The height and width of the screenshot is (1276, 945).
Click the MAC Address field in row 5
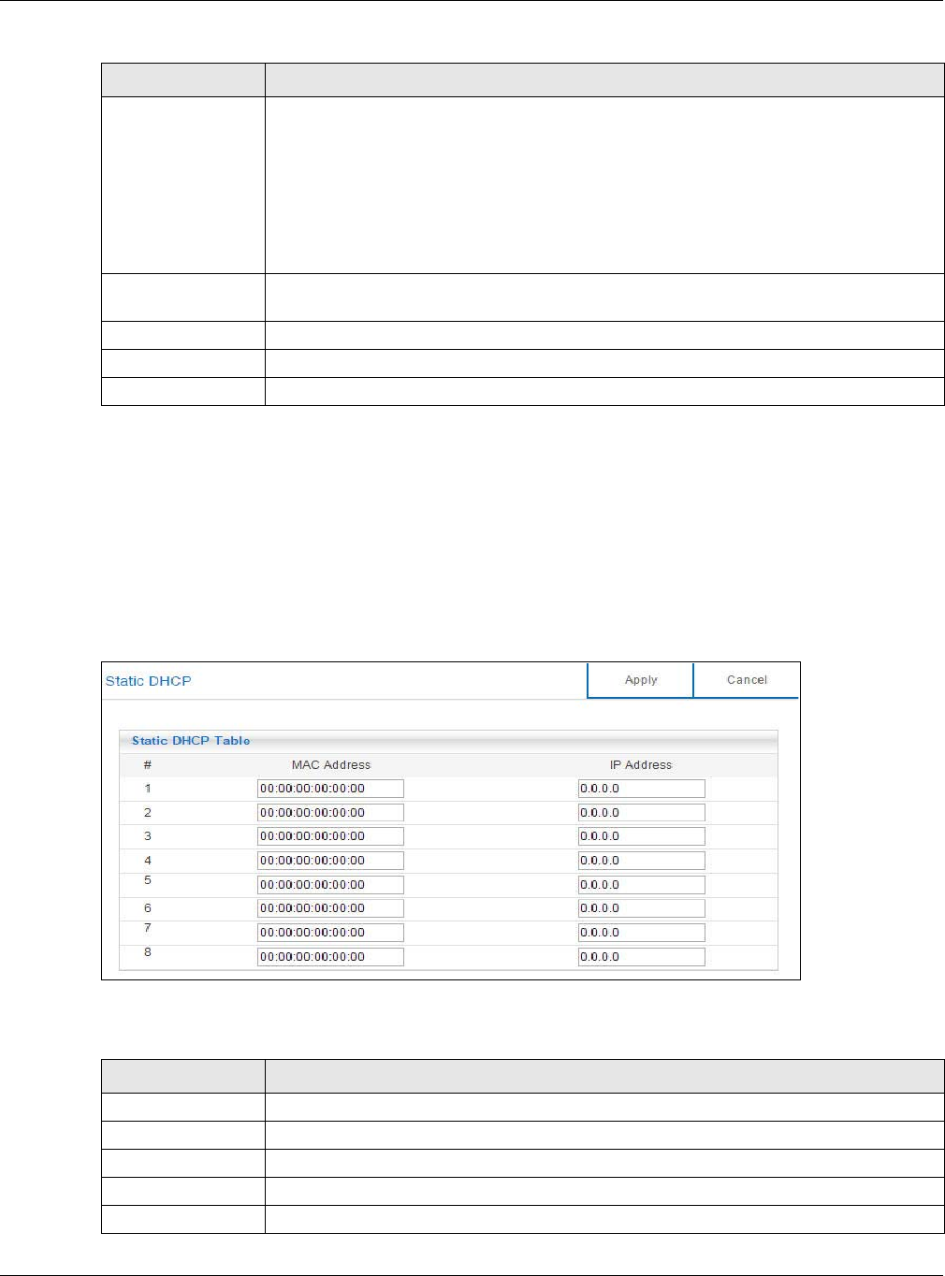tap(330, 885)
